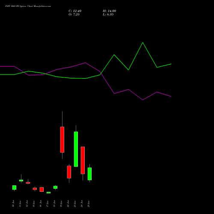Image resolution: width=214 pixels, height=214 pixels.
Task: Select the 19 Jun date label
Action: point(61,204)
